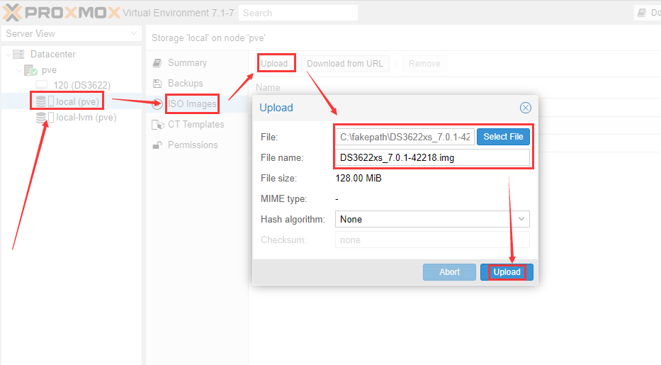Click the File name input field
661x365 pixels.
(432, 157)
